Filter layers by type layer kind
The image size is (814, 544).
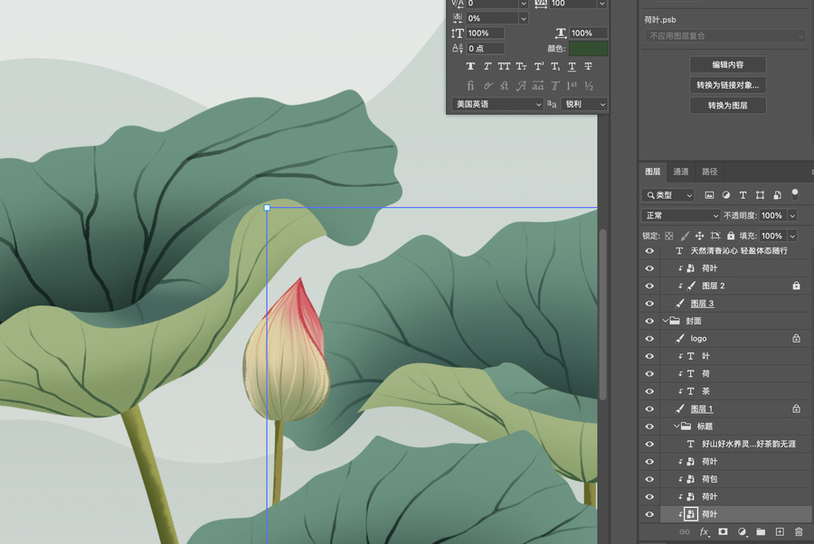pyautogui.click(x=743, y=195)
